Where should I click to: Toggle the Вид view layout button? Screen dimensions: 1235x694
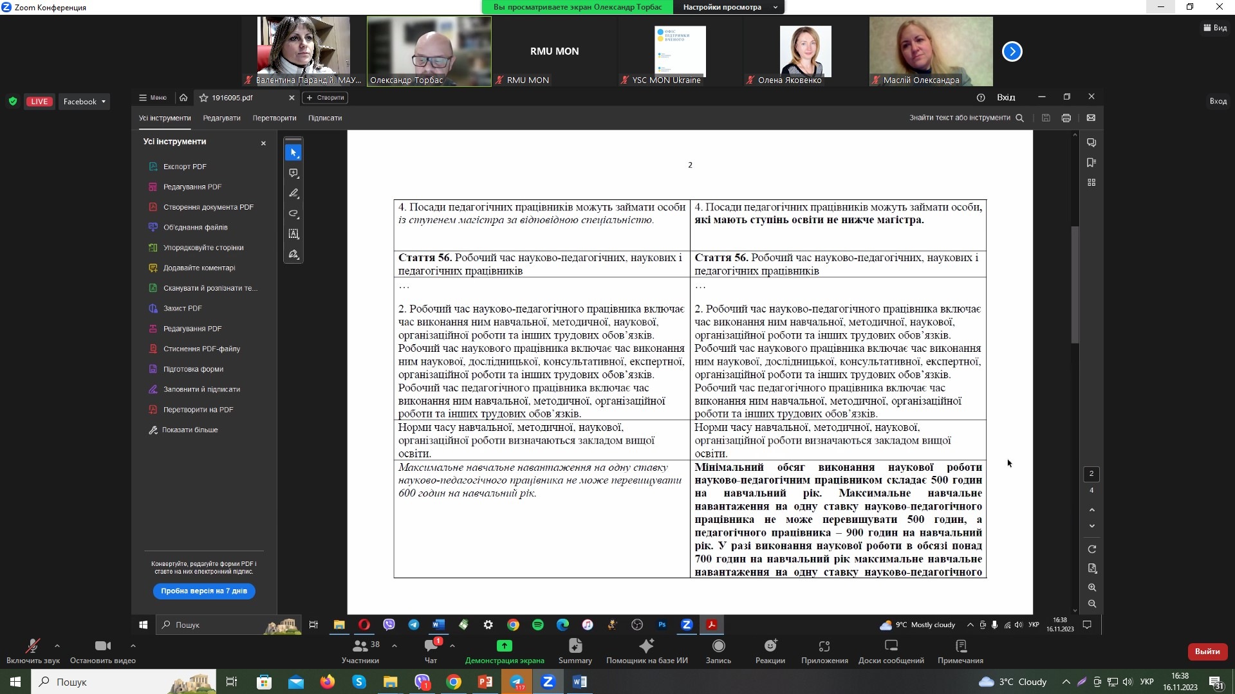click(1215, 28)
